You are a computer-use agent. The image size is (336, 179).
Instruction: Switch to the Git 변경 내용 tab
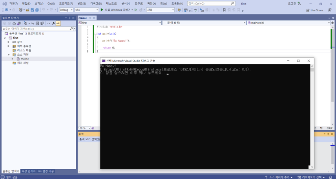point(46,171)
